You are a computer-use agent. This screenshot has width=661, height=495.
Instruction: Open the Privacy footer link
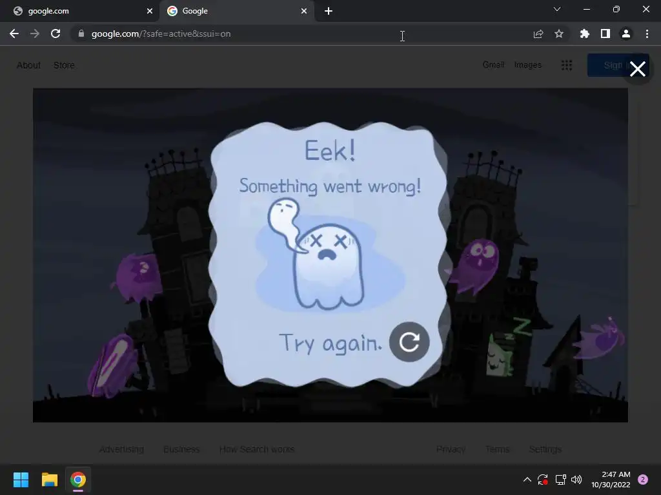(451, 449)
